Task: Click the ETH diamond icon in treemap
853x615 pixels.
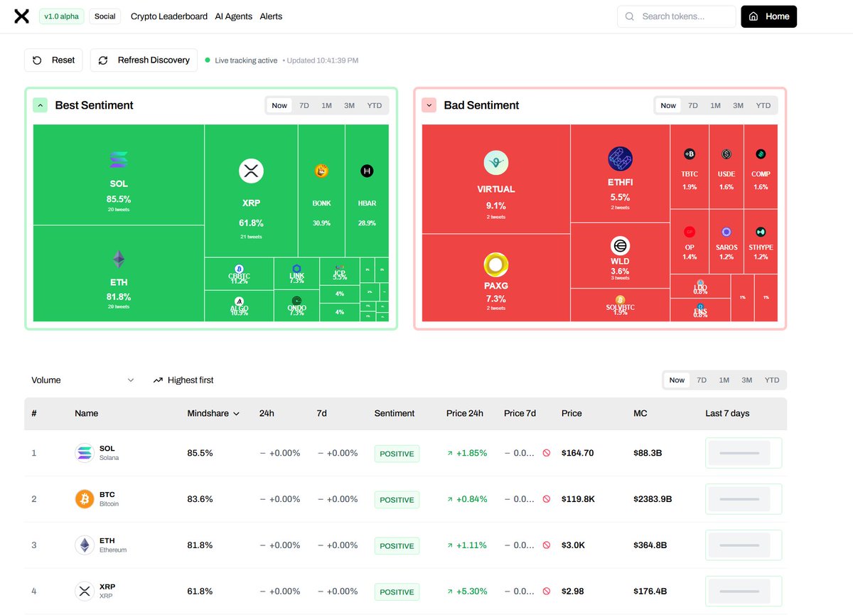Action: coord(119,259)
